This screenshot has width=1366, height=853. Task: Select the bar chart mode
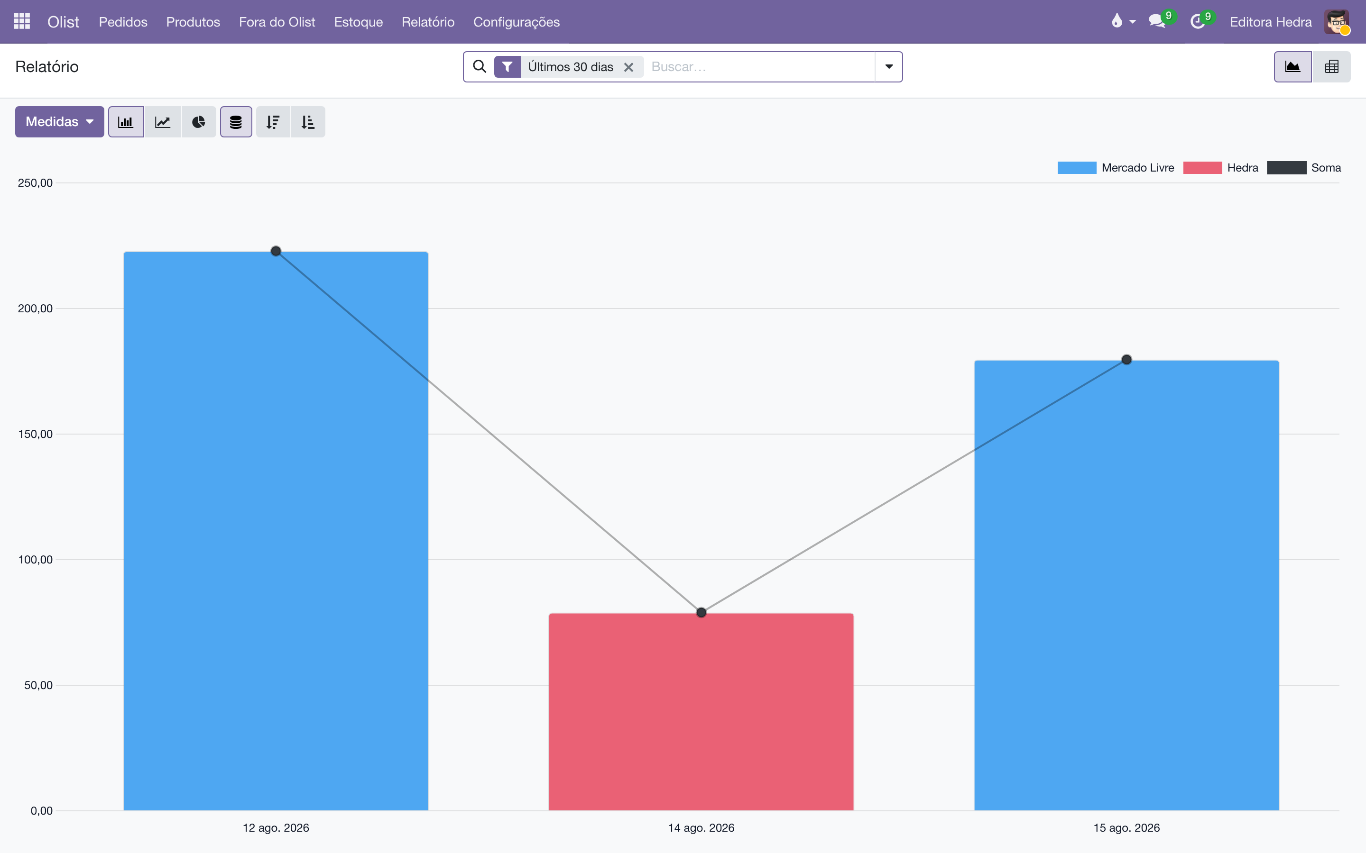click(x=126, y=122)
